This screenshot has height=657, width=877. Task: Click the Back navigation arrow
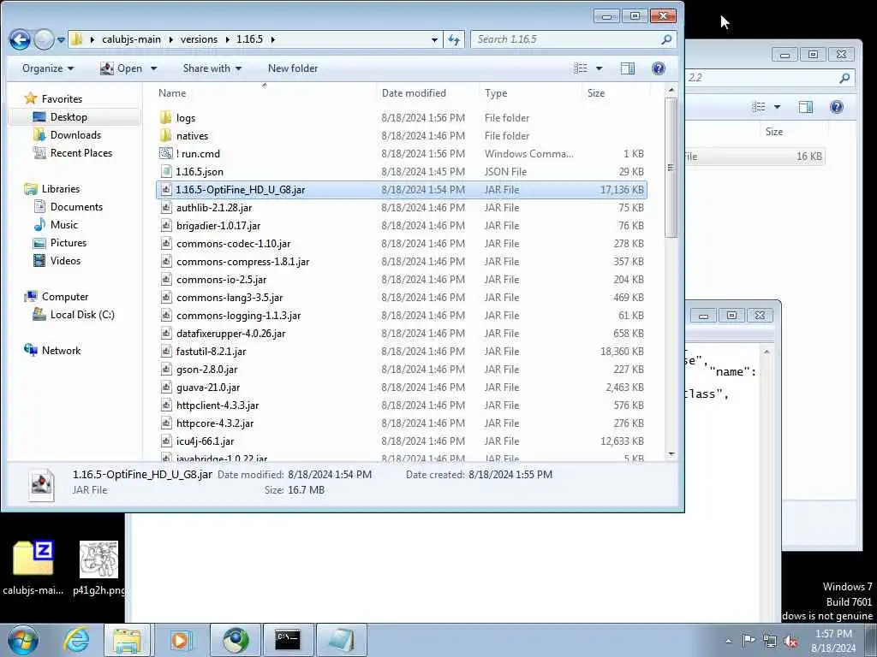click(x=20, y=39)
